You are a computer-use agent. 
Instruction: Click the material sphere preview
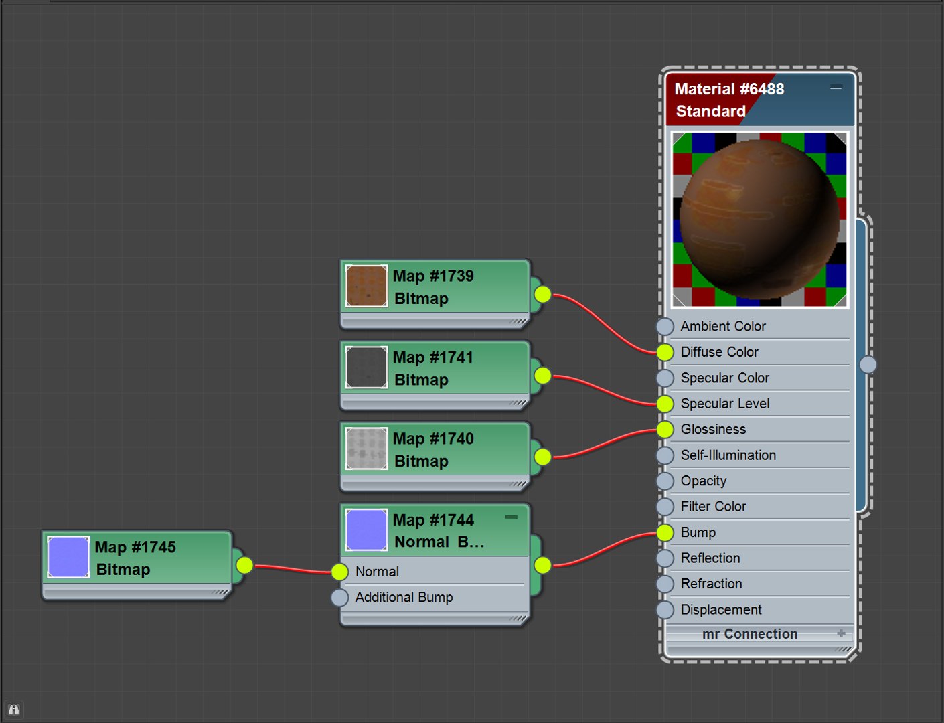point(760,220)
